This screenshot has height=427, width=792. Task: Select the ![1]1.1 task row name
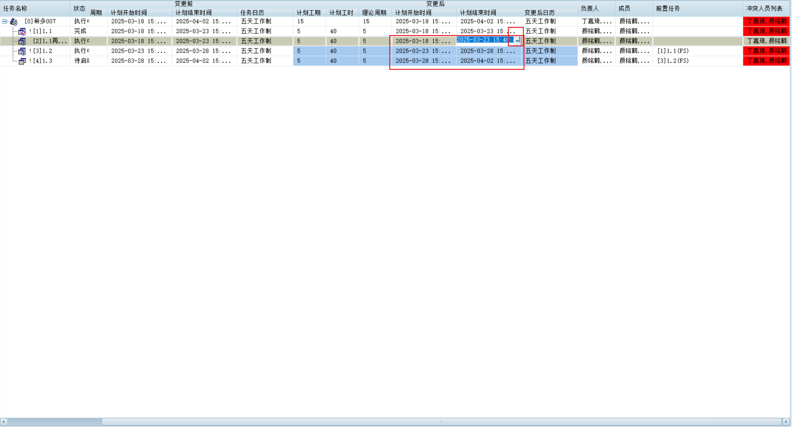40,31
